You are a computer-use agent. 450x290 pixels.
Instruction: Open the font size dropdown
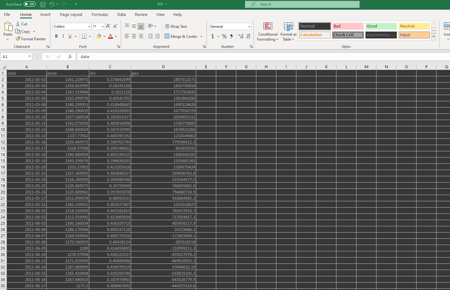click(103, 27)
